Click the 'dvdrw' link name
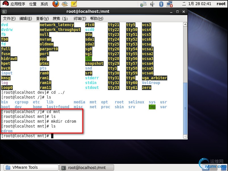Screen dimensions: 228x171 [7, 30]
